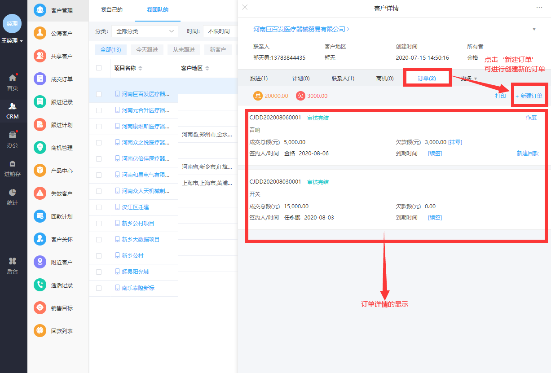551x373 pixels.
Task: Select the CRM module icon
Action: [13, 106]
